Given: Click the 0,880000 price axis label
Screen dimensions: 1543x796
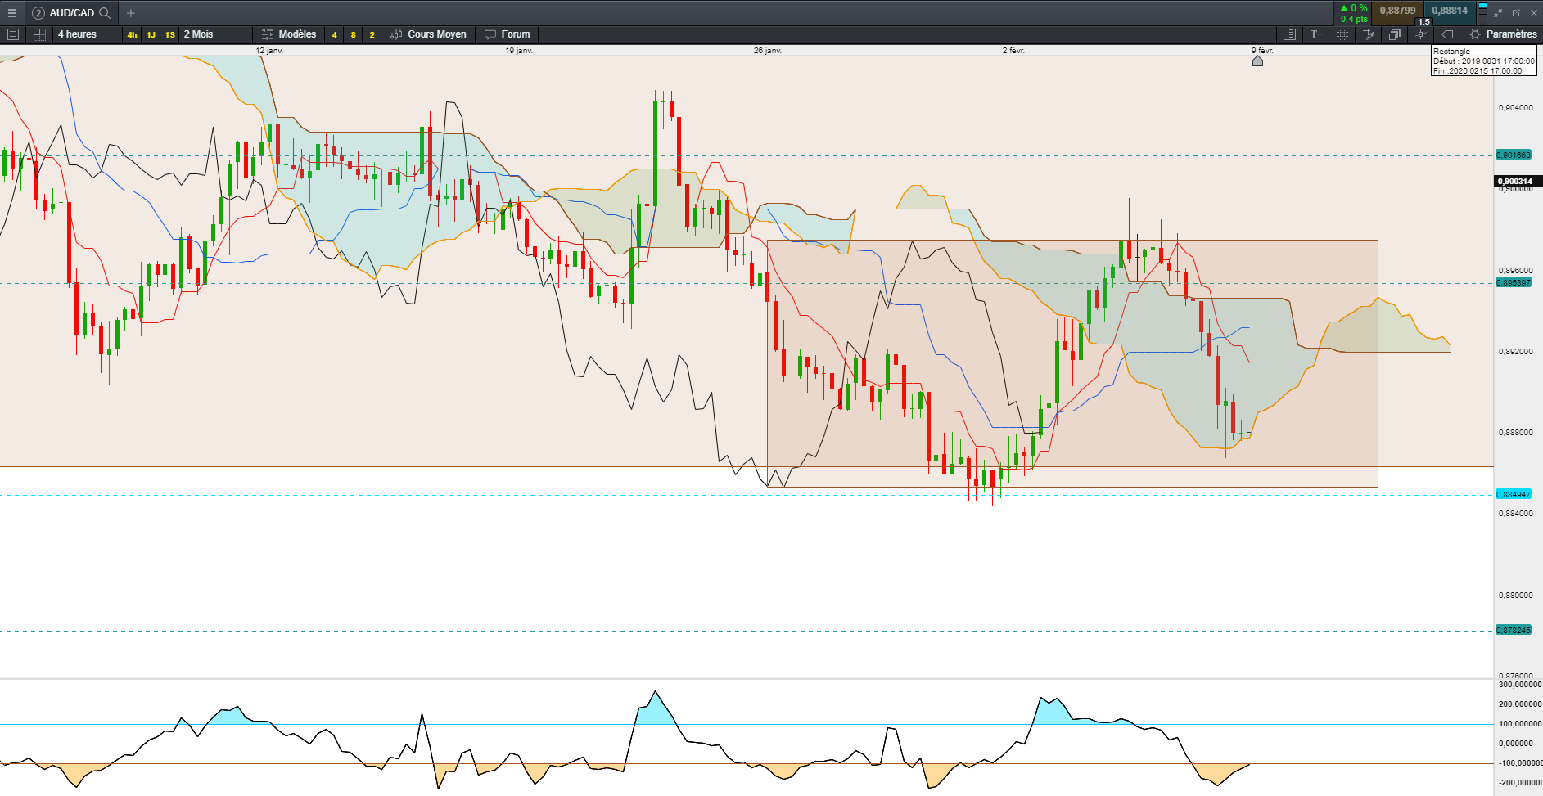Looking at the screenshot, I should [1516, 596].
